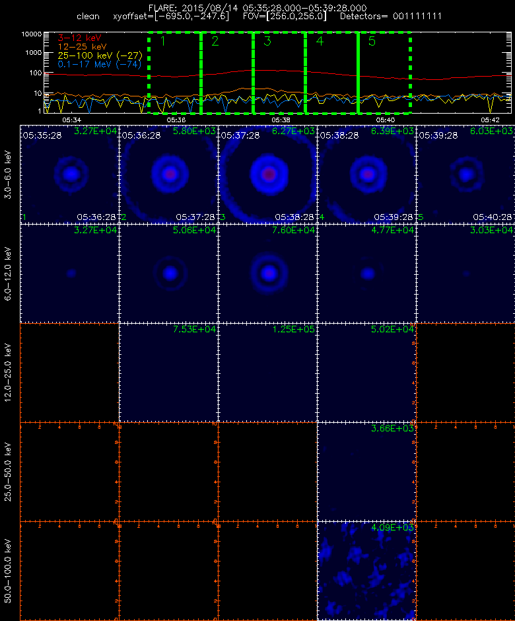The height and width of the screenshot is (621, 515).
Task: Click the 1.25E+05 peak value
Action: click(x=293, y=329)
